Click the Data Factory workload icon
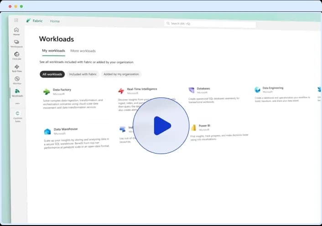322x226 pixels. click(x=47, y=92)
